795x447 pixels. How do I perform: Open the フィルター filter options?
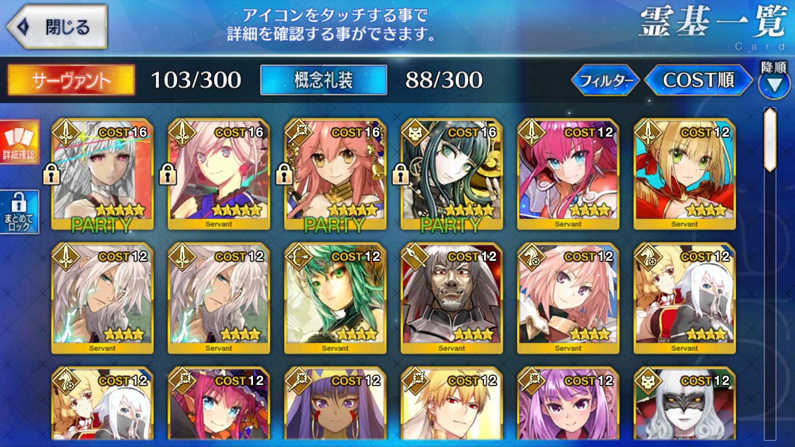[x=605, y=80]
